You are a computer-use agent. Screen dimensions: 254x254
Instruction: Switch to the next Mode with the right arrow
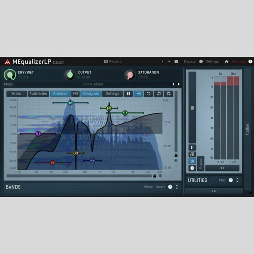pyautogui.click(x=179, y=84)
